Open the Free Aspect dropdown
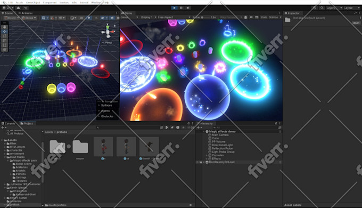 coord(174,18)
